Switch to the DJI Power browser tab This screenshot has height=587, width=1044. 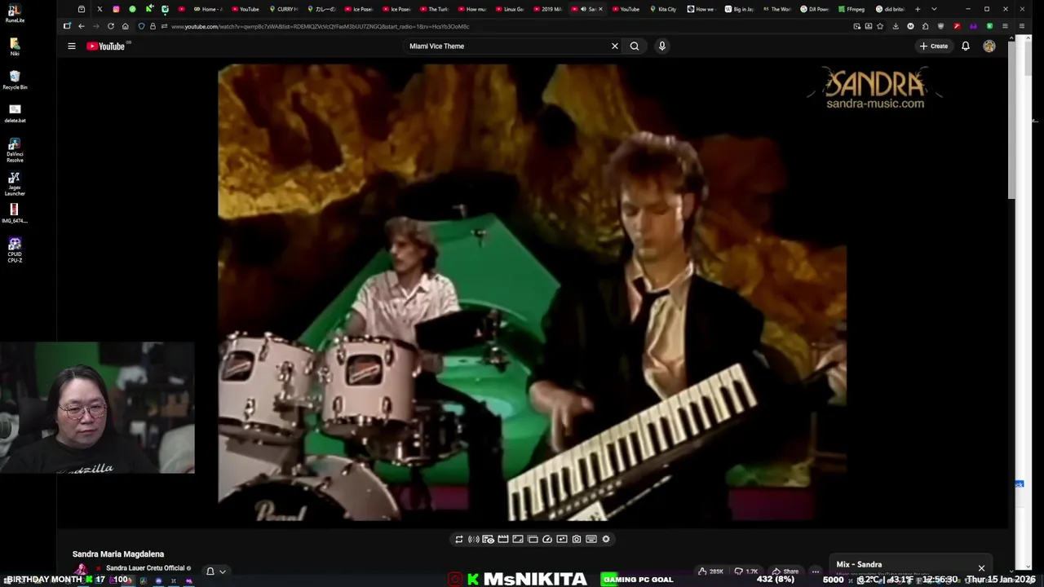(x=814, y=9)
